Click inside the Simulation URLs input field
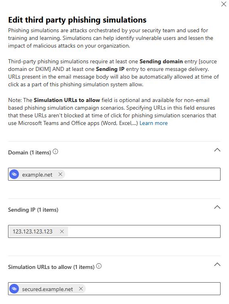The width and height of the screenshot is (229, 304). (x=153, y=289)
